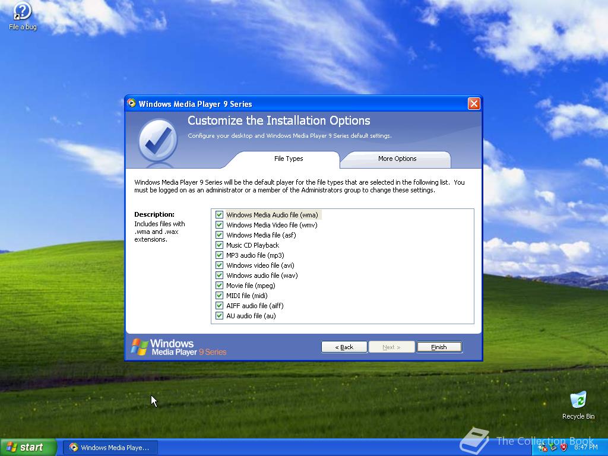Disable MP3 audio file (mp3) association

(220, 255)
